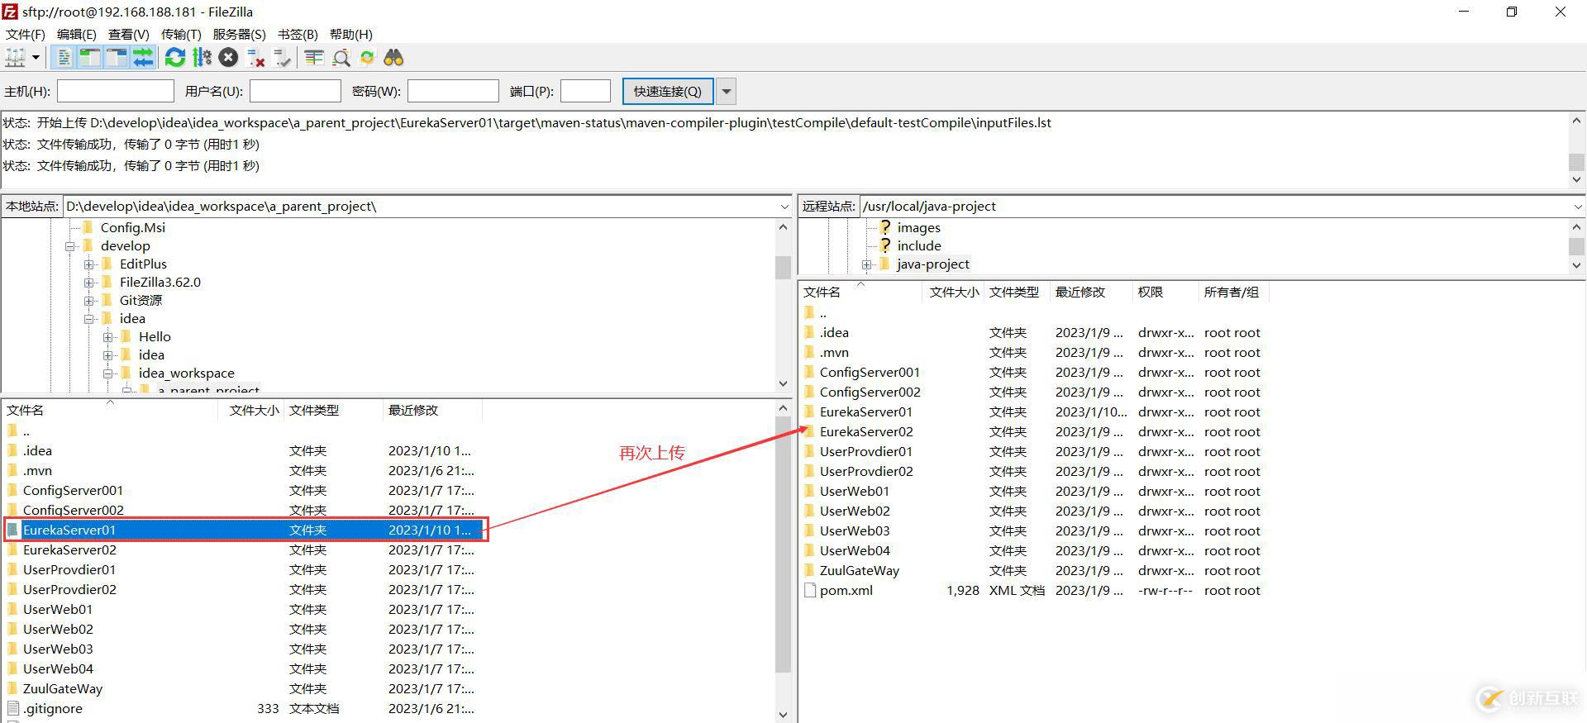Screen dimensions: 1587x723
Task: Open 服务器(S) menu
Action: click(x=239, y=34)
